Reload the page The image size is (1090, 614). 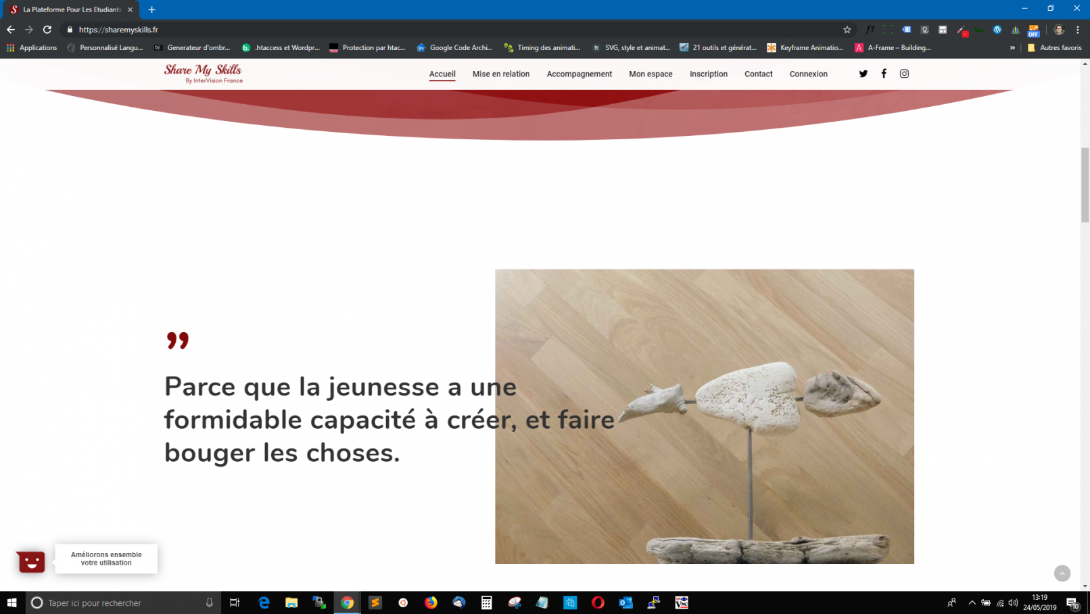[47, 30]
